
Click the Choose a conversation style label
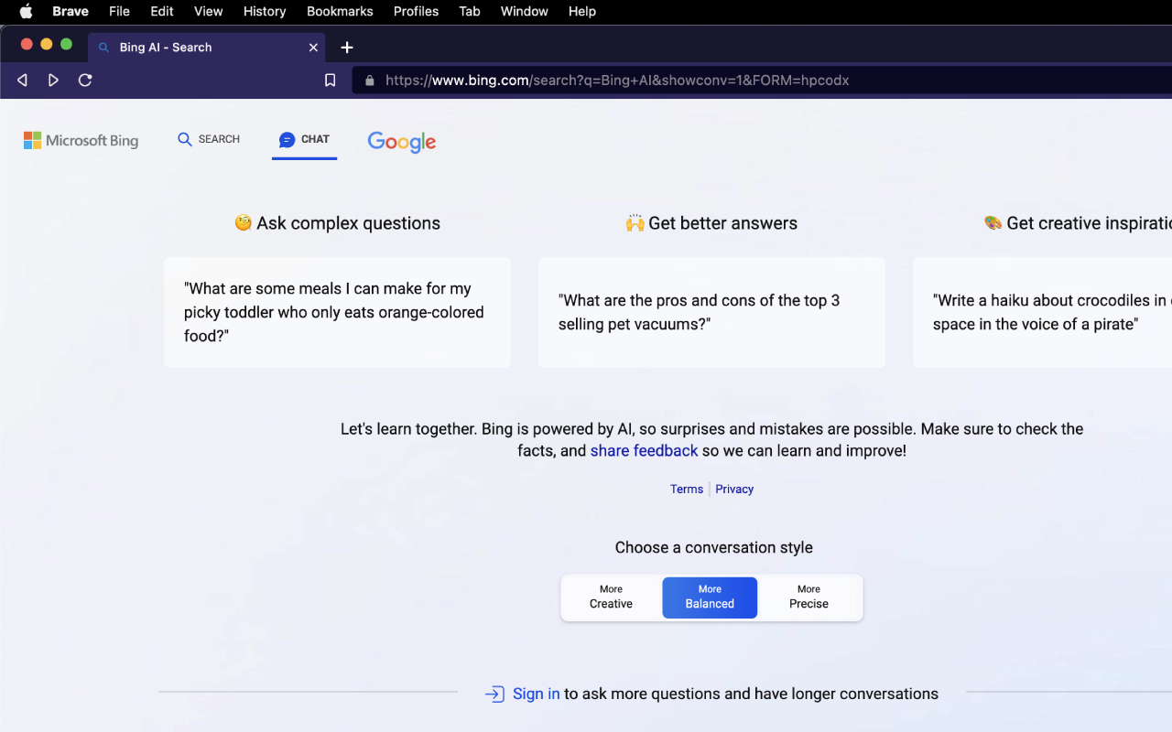click(714, 547)
